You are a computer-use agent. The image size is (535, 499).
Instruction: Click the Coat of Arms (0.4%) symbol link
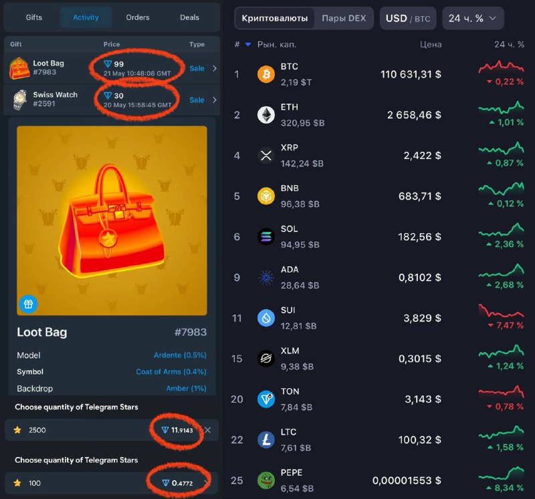(x=171, y=371)
